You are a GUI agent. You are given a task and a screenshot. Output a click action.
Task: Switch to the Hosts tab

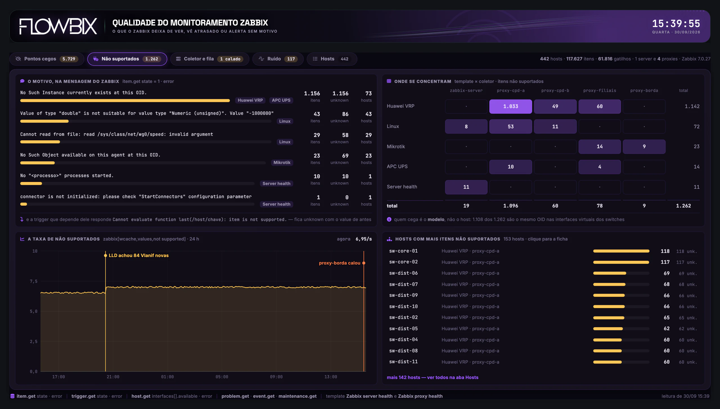[x=332, y=59]
